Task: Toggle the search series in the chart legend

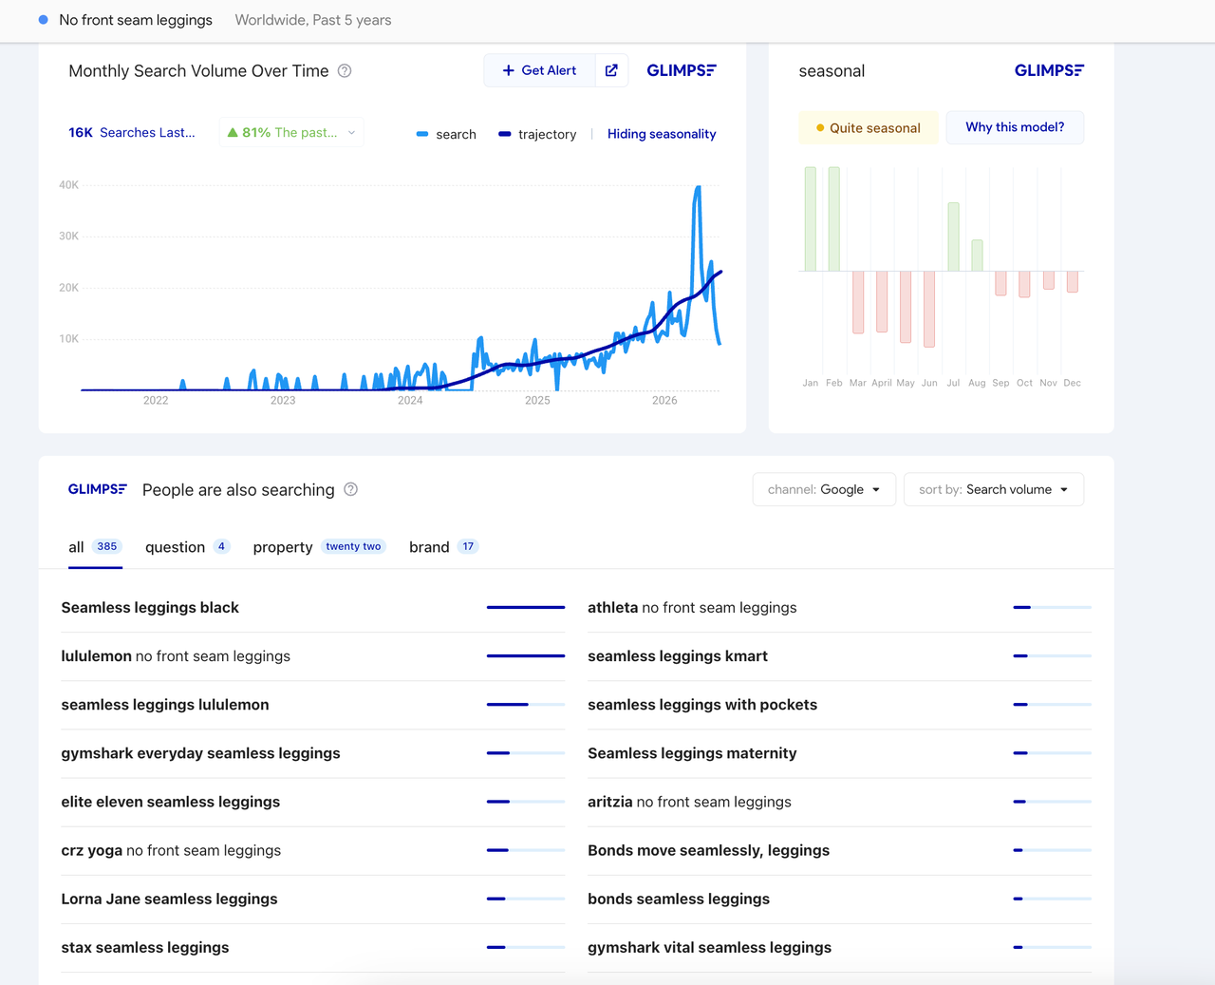Action: [x=446, y=134]
